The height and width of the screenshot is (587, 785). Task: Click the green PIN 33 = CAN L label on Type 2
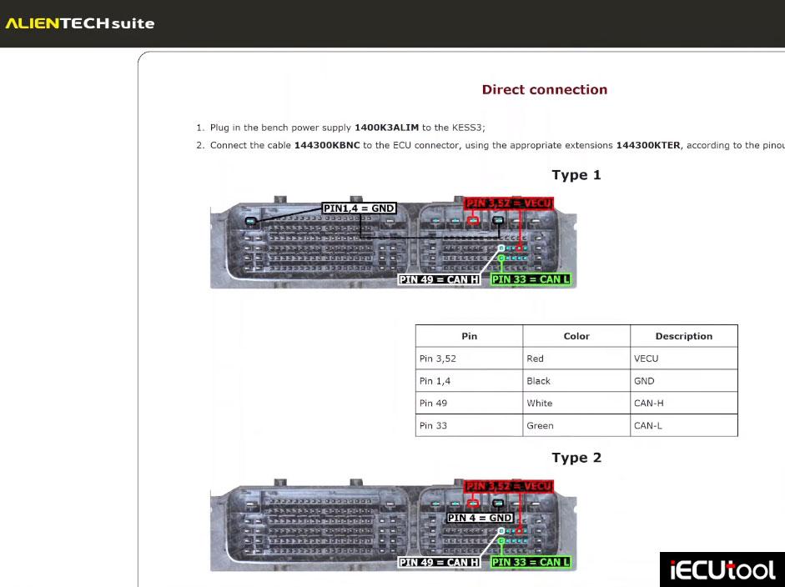531,562
